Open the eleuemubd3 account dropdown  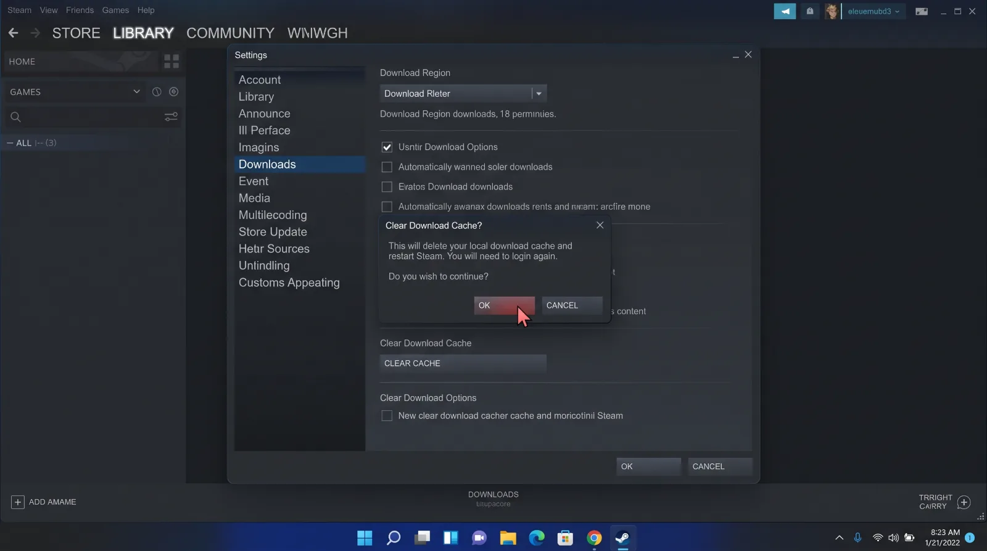click(x=873, y=11)
